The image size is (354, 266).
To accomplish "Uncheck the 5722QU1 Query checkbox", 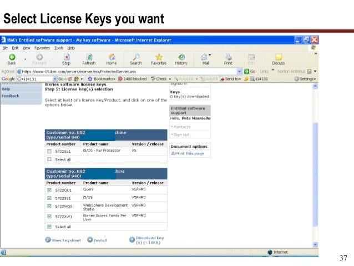I will [49, 190].
